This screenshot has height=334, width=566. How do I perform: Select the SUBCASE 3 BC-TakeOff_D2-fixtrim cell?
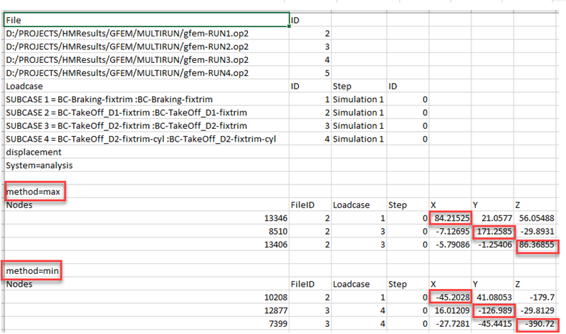(146, 126)
